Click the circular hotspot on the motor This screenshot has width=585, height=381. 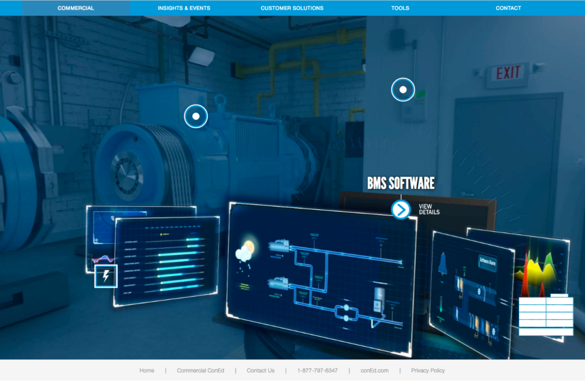[x=196, y=117]
